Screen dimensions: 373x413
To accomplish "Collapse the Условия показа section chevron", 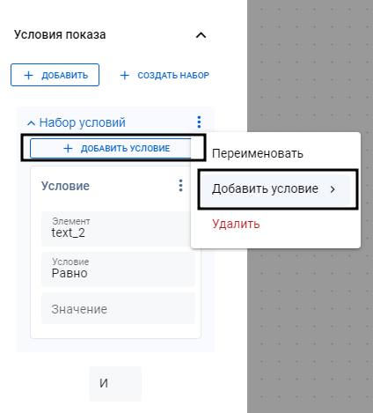I will [x=201, y=35].
